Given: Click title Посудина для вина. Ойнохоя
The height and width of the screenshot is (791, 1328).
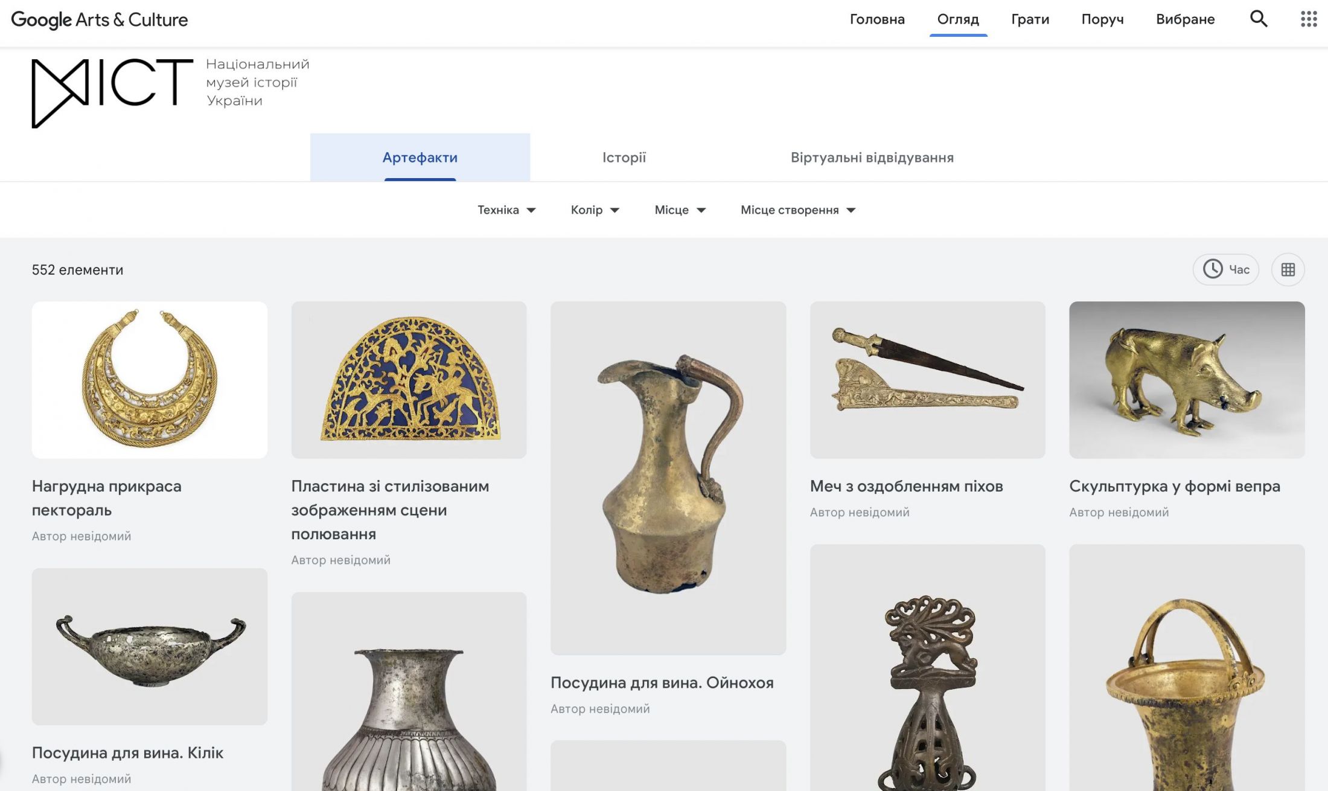Looking at the screenshot, I should tap(662, 682).
